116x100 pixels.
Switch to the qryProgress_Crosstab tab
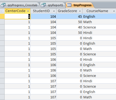coord(20,5)
